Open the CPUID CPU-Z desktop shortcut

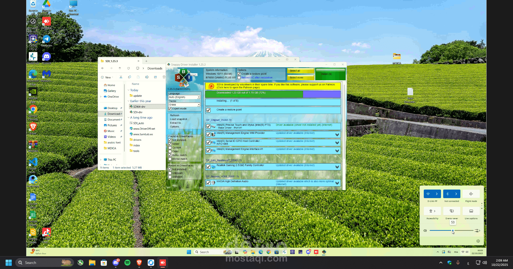point(33,42)
